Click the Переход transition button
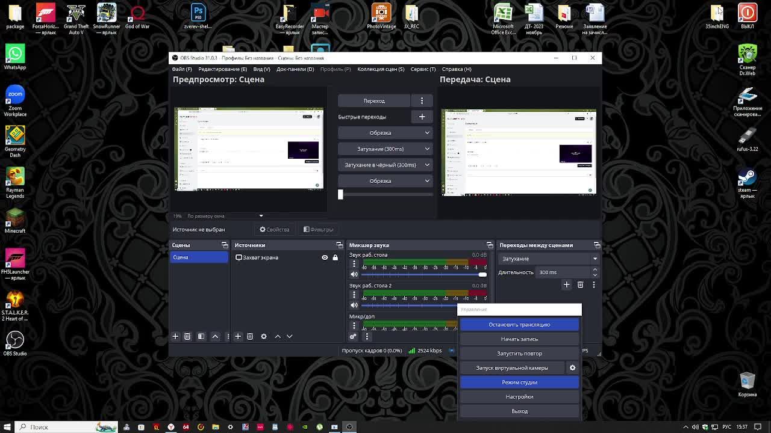The width and height of the screenshot is (771, 433). [374, 100]
